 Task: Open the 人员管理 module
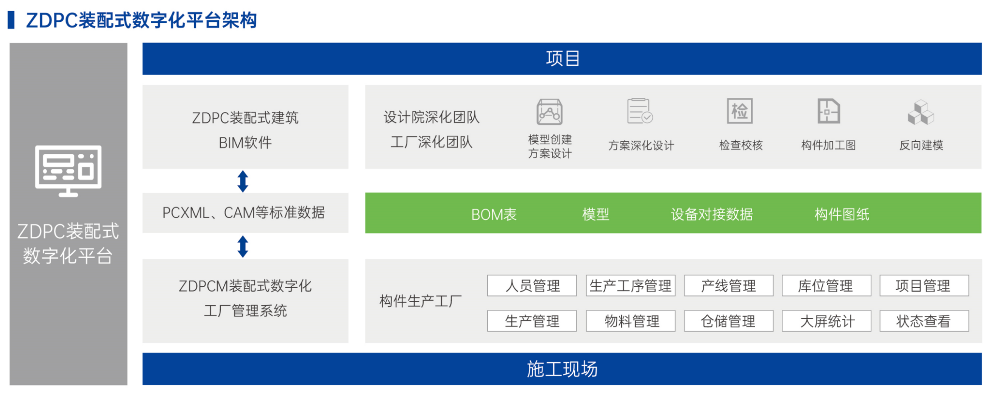532,286
